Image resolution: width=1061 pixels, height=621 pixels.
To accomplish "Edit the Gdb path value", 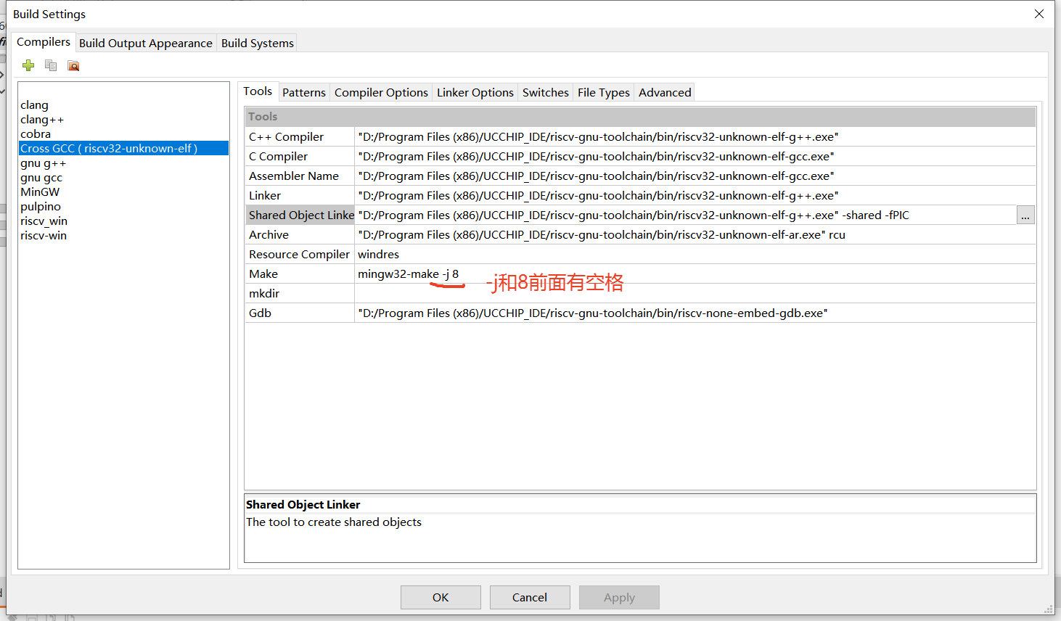I will [695, 313].
